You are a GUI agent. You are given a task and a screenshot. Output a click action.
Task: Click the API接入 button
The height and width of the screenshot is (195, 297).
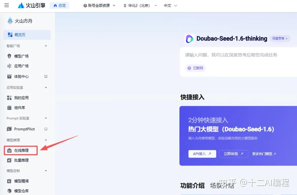(x=202, y=154)
